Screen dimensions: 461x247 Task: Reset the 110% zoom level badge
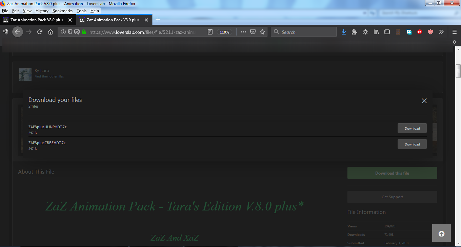point(224,32)
